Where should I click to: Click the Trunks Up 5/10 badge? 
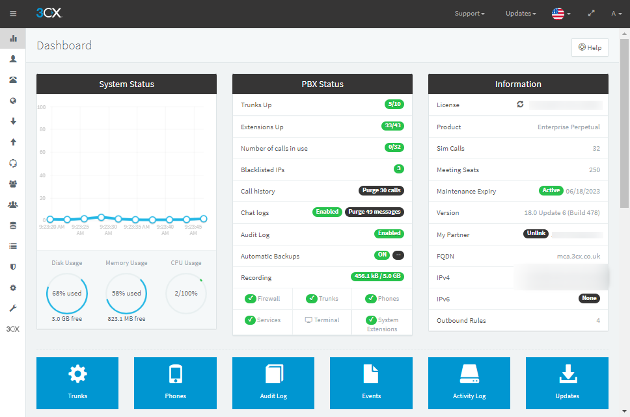click(394, 104)
